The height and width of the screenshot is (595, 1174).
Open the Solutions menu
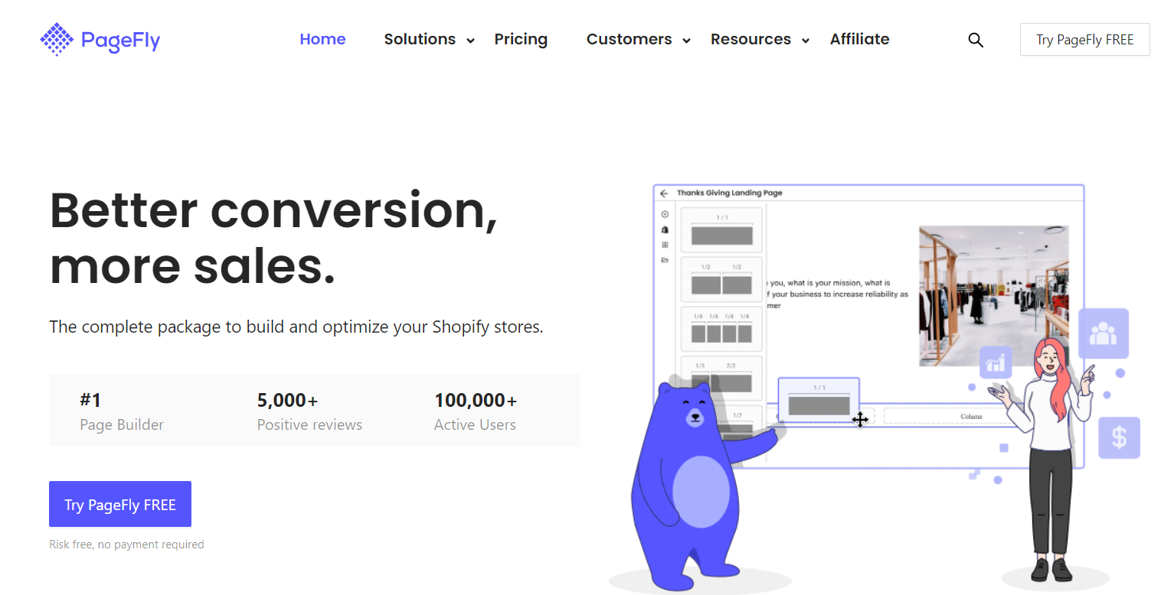pos(420,39)
